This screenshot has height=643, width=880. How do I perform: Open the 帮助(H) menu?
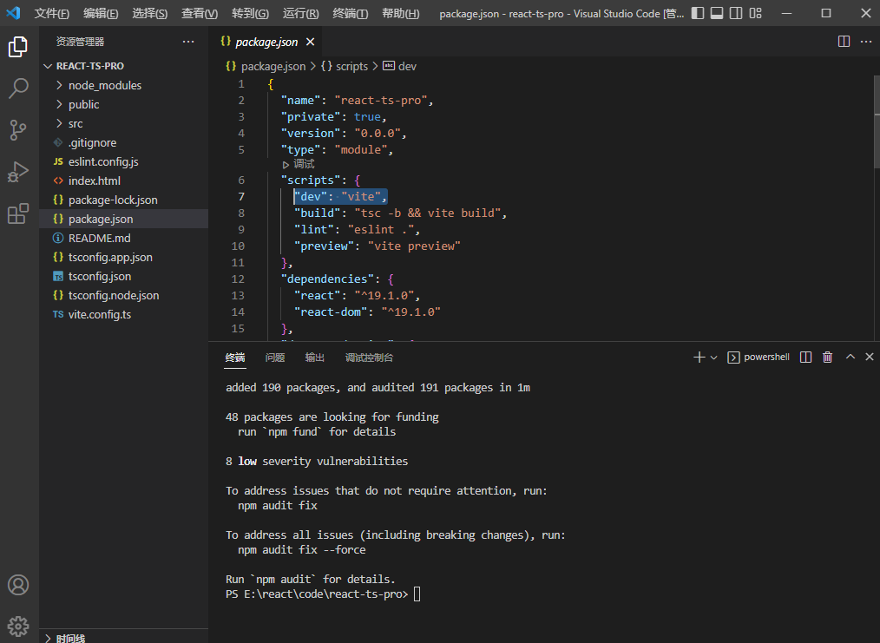[401, 14]
